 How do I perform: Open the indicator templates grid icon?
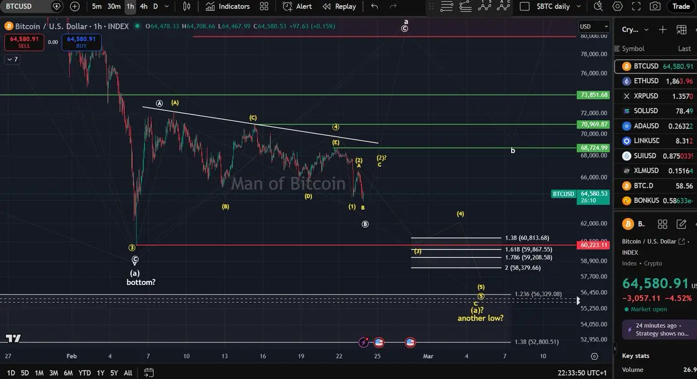click(264, 6)
